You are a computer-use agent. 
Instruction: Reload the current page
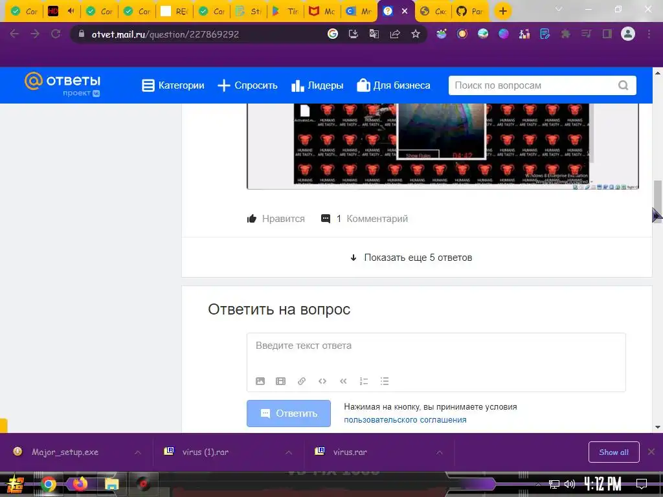pyautogui.click(x=56, y=34)
